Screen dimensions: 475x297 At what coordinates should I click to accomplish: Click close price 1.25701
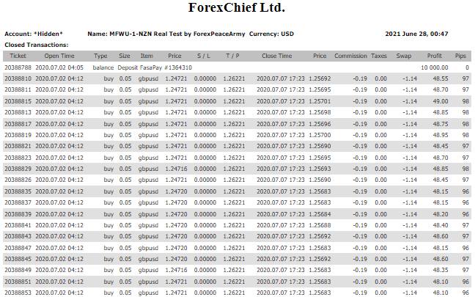click(x=320, y=101)
